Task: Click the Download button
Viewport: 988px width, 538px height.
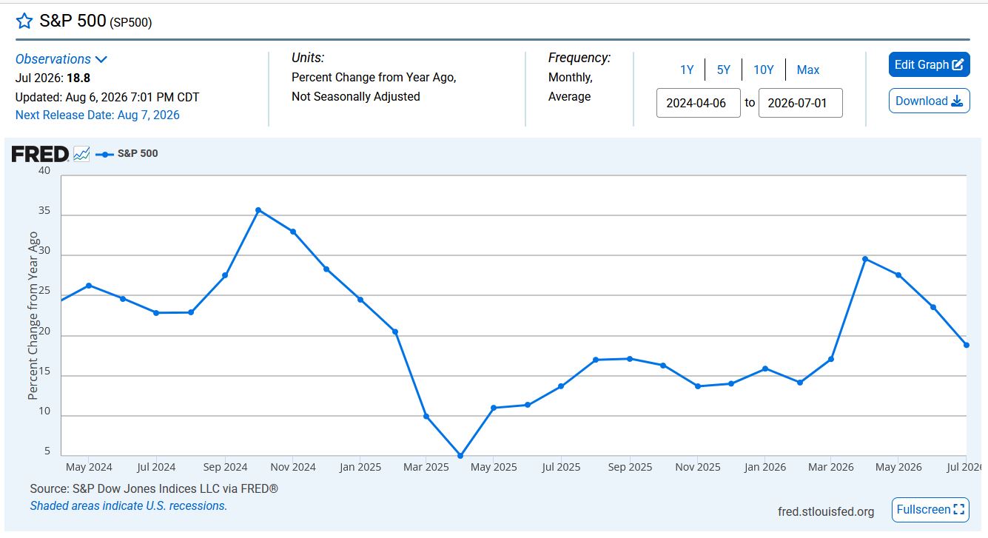Action: tap(929, 101)
